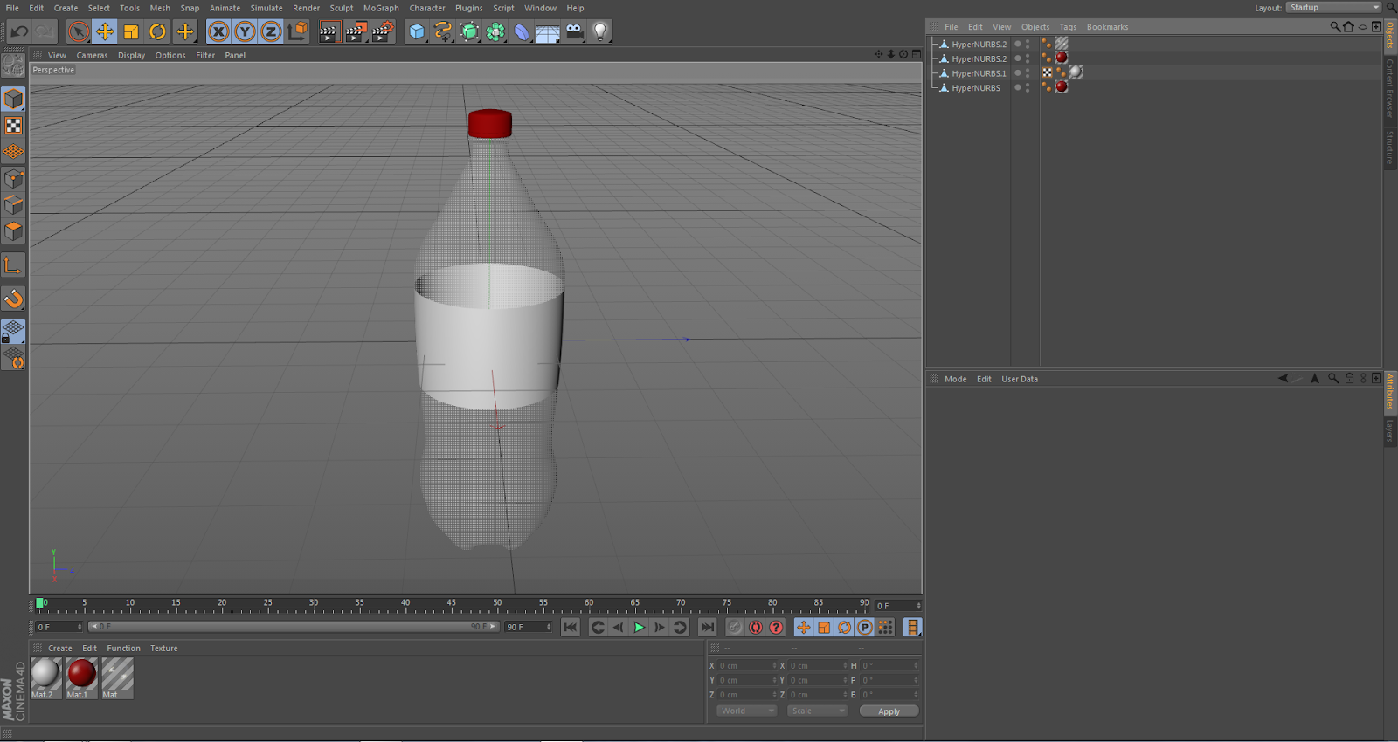Image resolution: width=1398 pixels, height=742 pixels.
Task: Open the MoGraph menu
Action: tap(381, 8)
